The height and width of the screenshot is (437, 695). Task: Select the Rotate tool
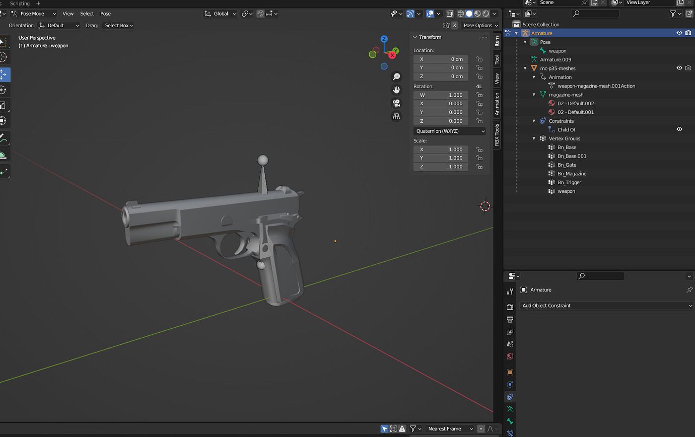(x=6, y=90)
